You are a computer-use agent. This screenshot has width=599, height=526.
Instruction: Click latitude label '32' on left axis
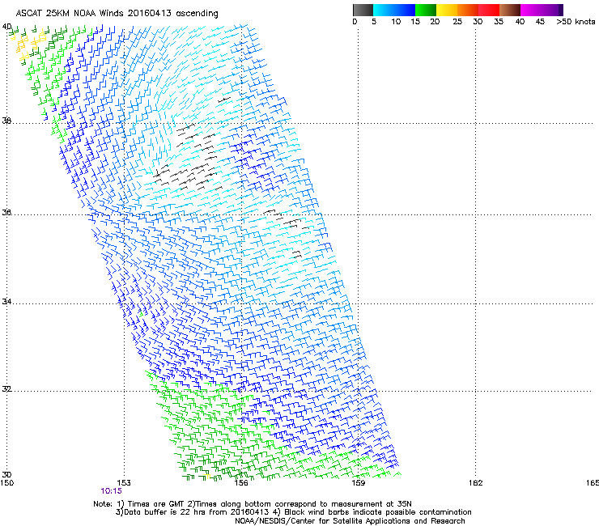tap(6, 389)
